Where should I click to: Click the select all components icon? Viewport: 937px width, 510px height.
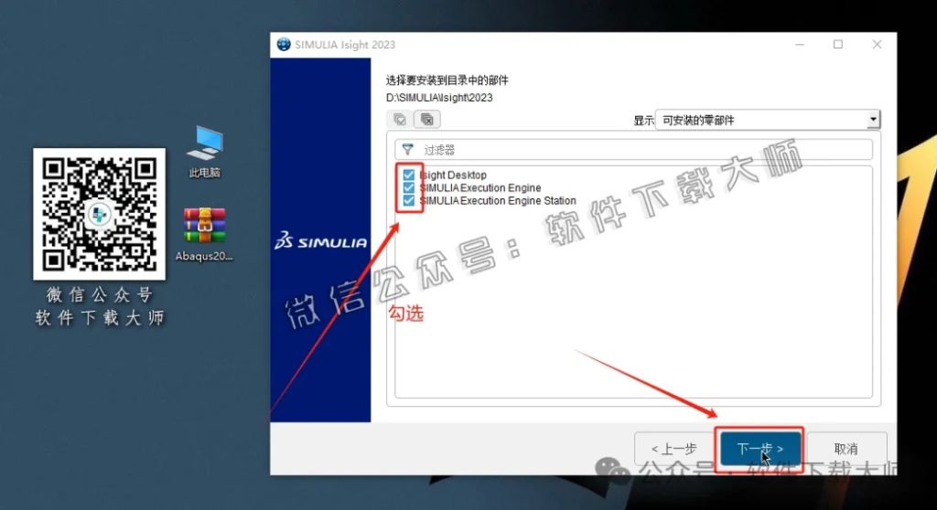pyautogui.click(x=400, y=120)
